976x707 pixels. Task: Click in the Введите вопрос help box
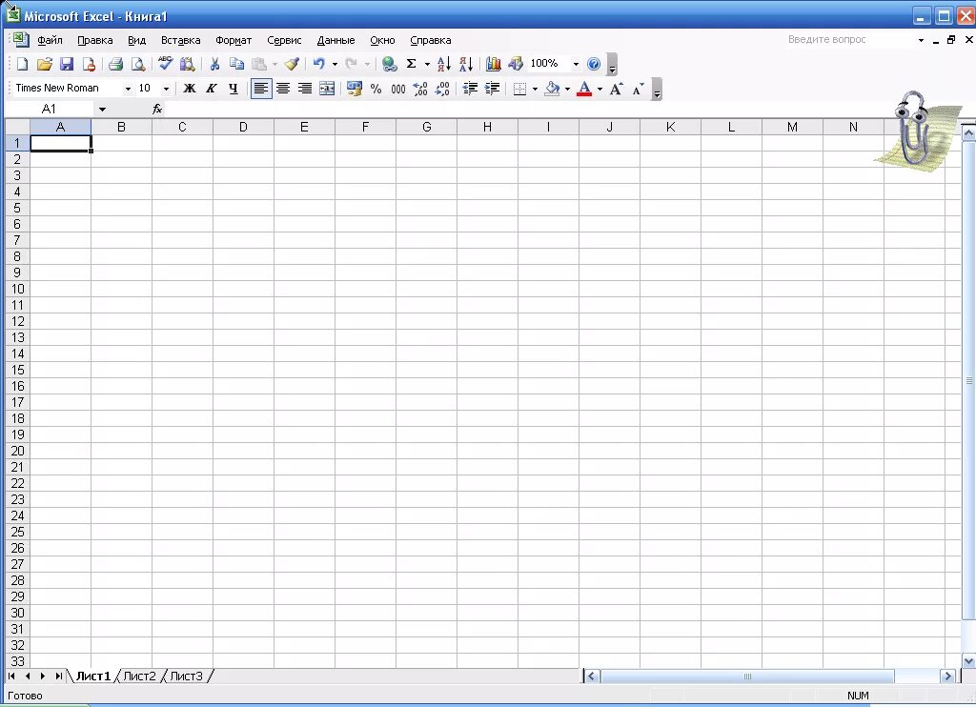tap(851, 40)
